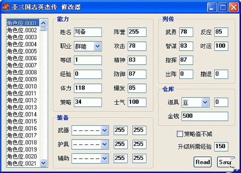Select 角色位.0021 in the list

click(x=23, y=164)
